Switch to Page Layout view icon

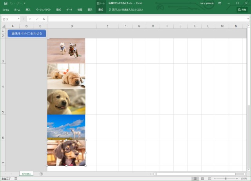coord(202,178)
